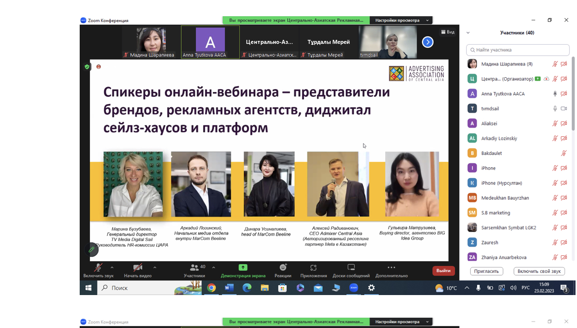The width and height of the screenshot is (577, 328).
Task: Show next participants with the blue arrow
Action: click(427, 42)
